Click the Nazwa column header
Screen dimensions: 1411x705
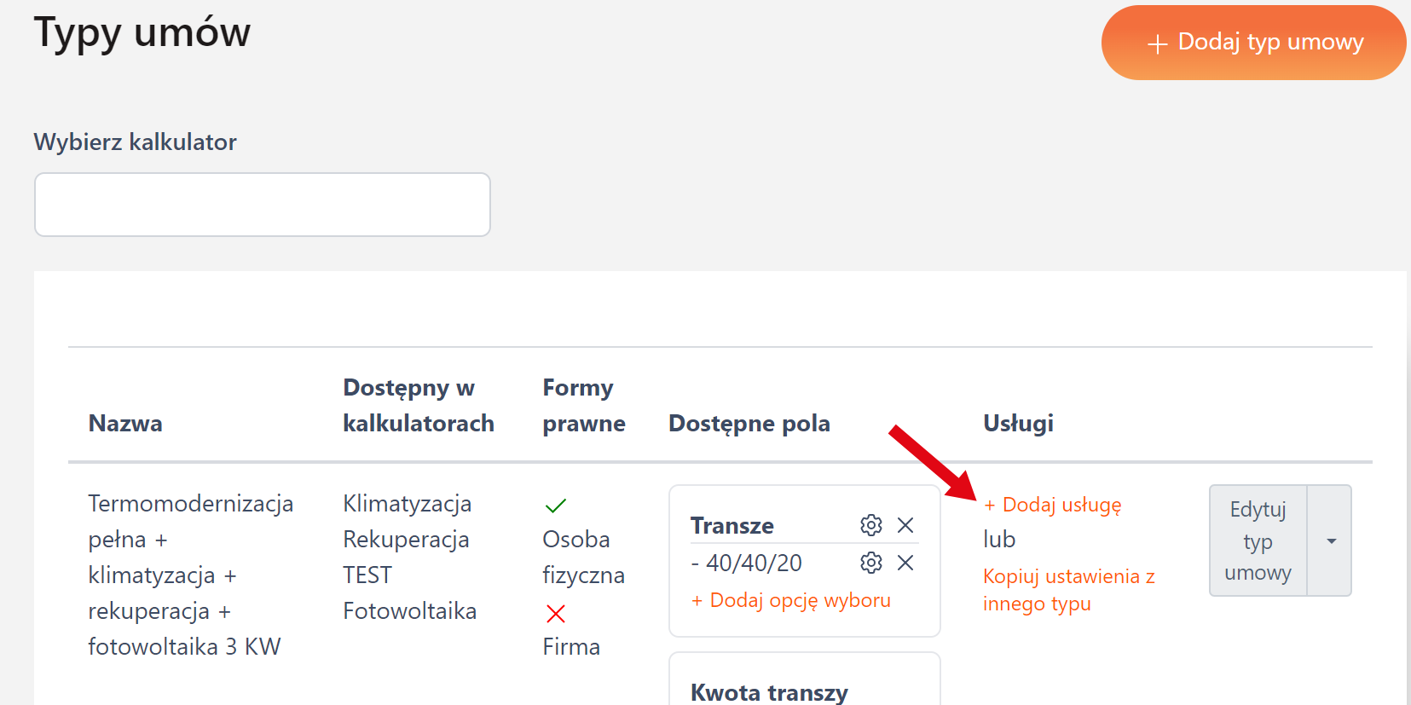[x=125, y=424]
